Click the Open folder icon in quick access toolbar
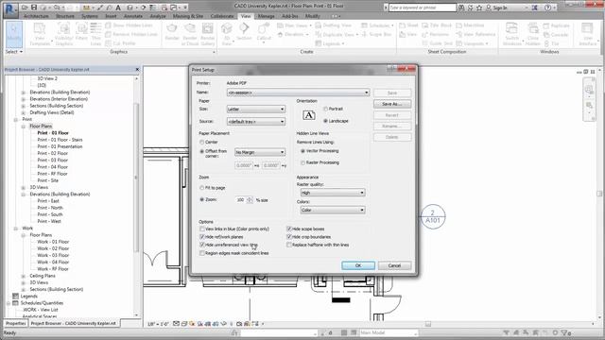The height and width of the screenshot is (340, 605). 26,8
